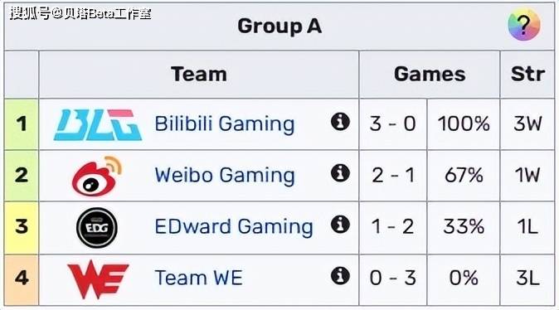Click the Str column header
The height and width of the screenshot is (310, 559).
(527, 74)
